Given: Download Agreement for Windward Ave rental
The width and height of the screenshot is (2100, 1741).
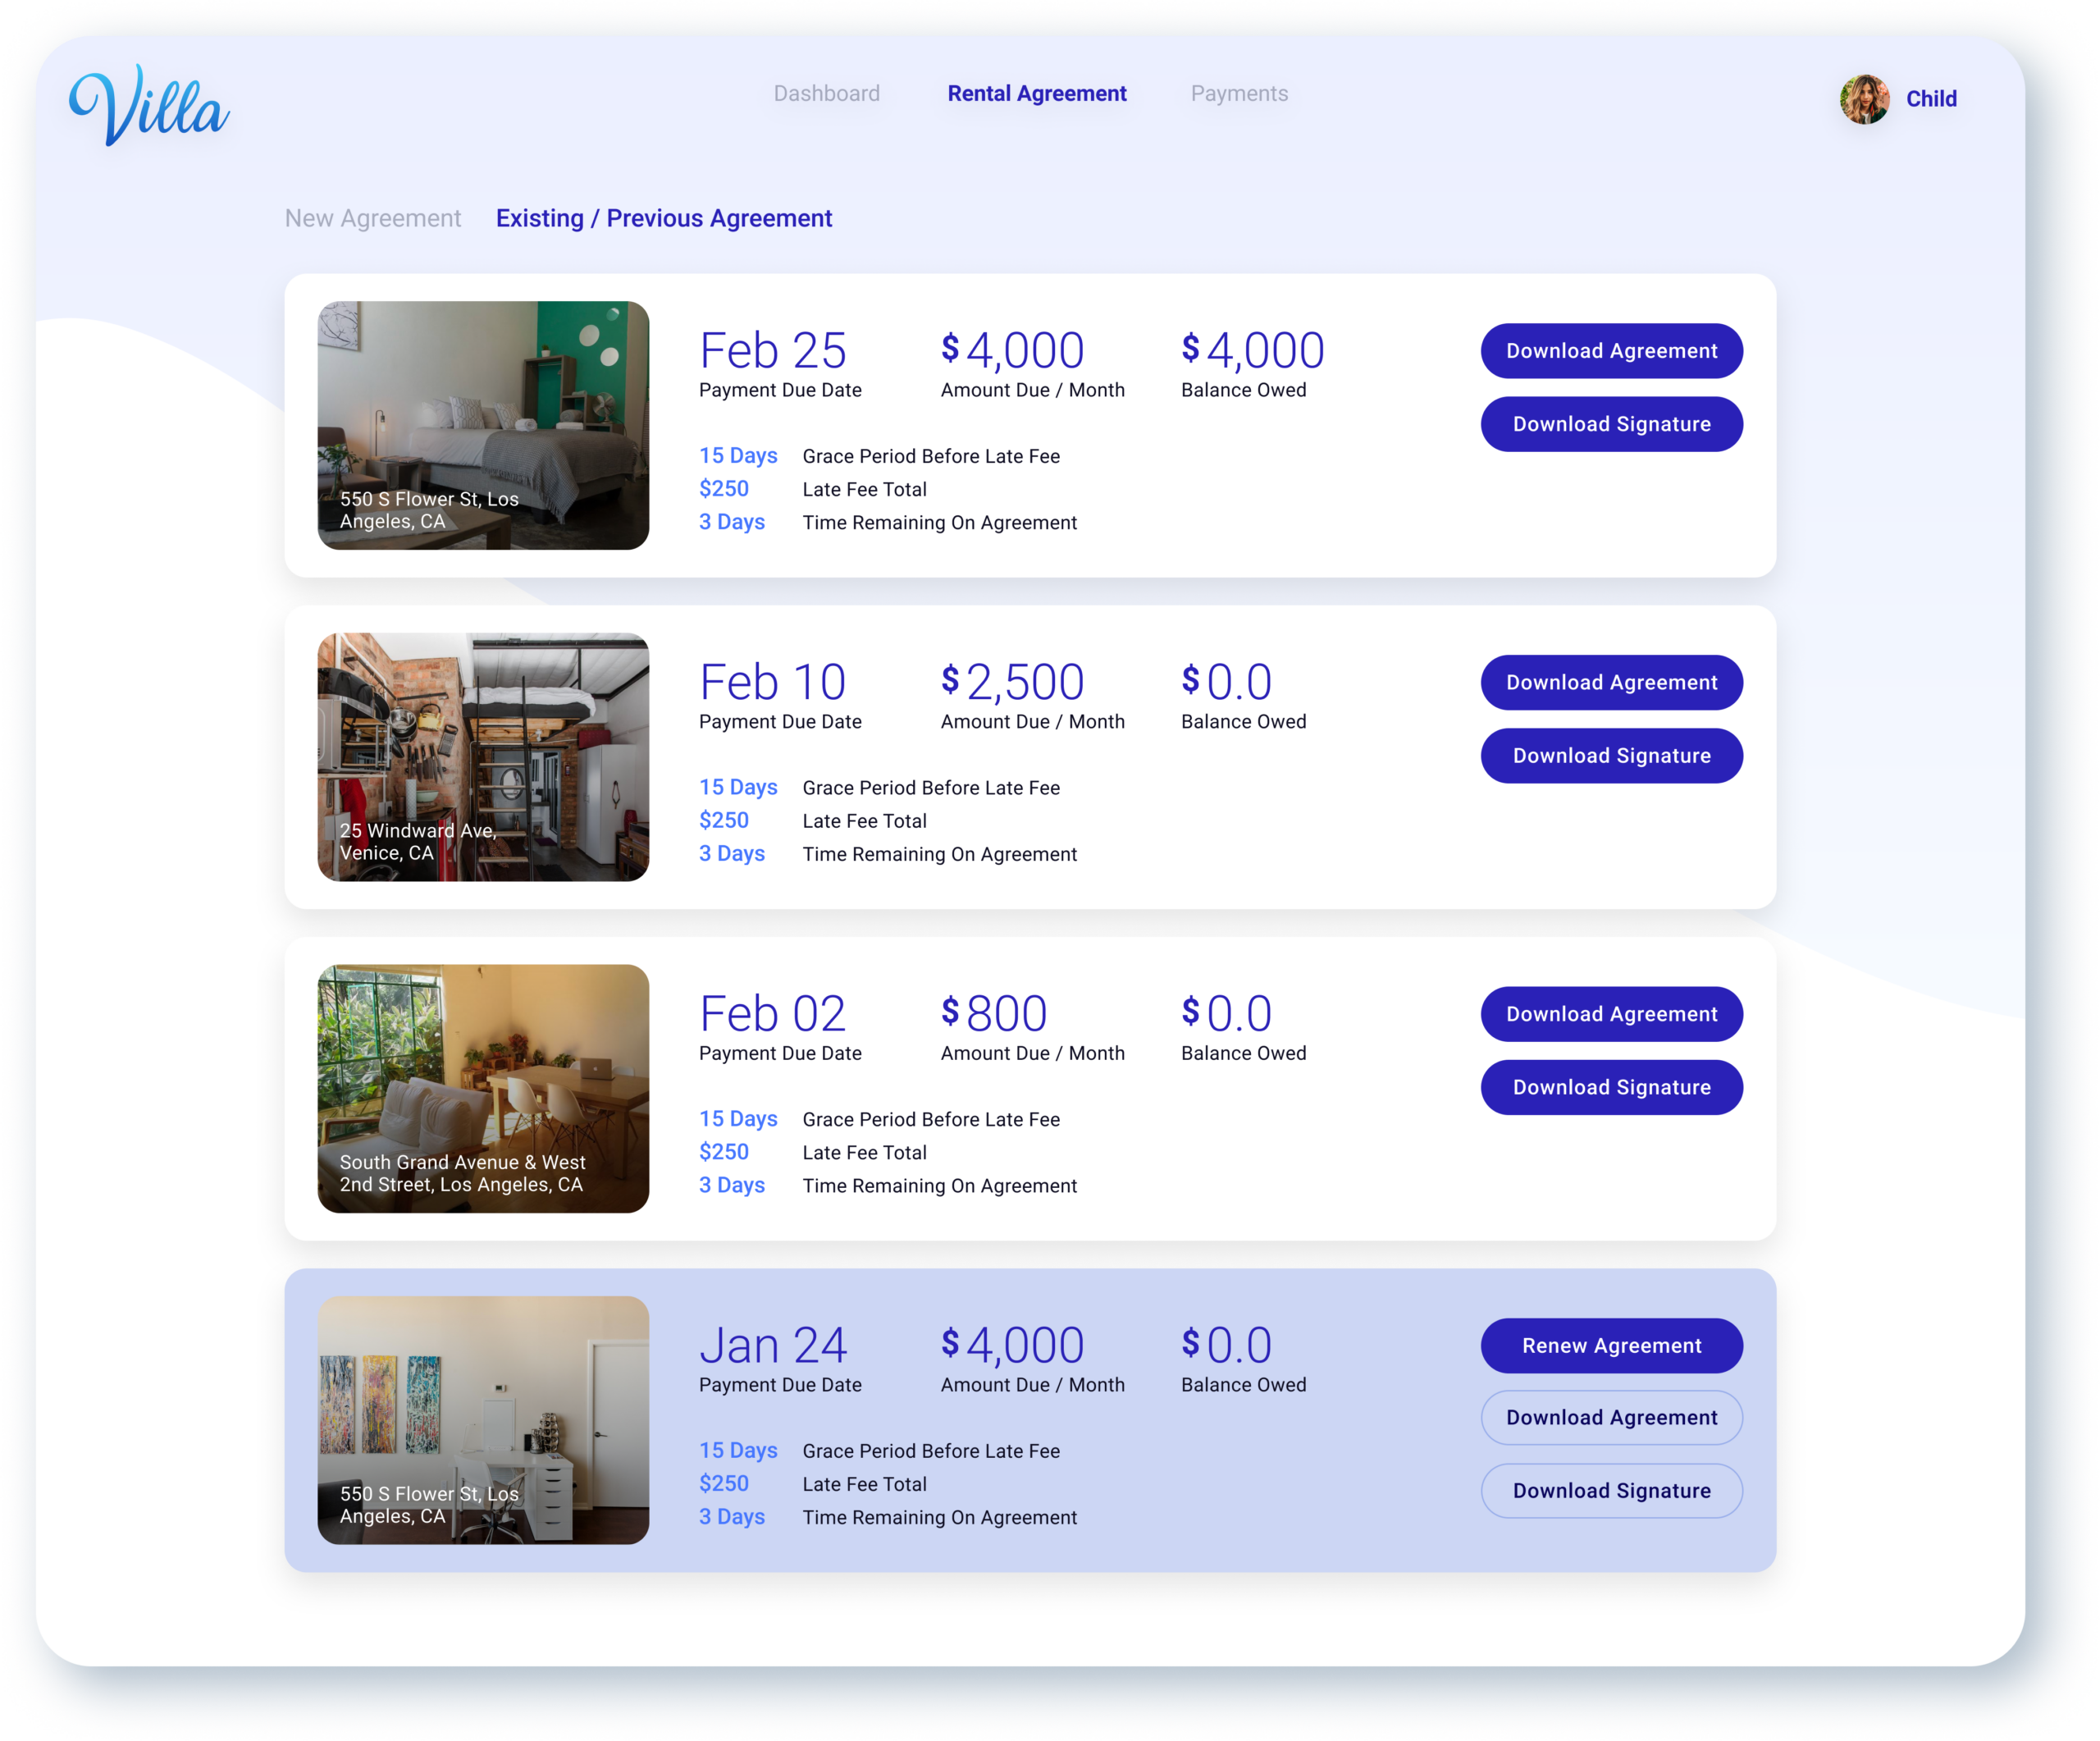Looking at the screenshot, I should click(1611, 682).
